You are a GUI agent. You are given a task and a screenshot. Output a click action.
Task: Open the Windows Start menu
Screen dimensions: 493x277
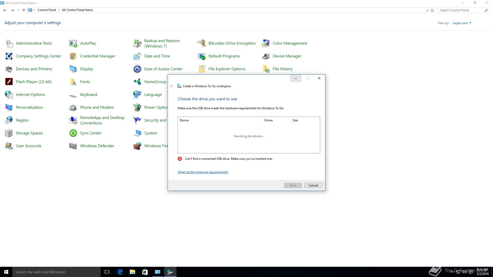coord(6,272)
